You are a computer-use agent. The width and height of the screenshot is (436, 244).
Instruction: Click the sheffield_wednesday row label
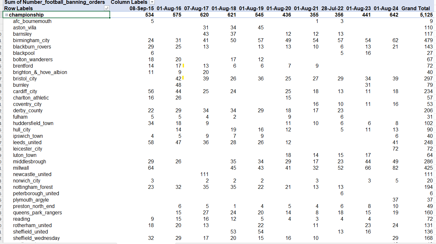36,238
